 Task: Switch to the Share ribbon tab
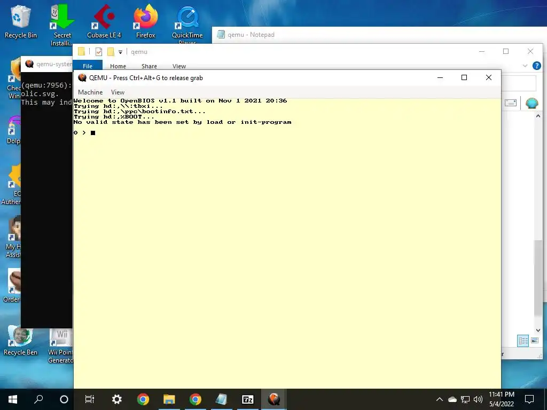[149, 66]
